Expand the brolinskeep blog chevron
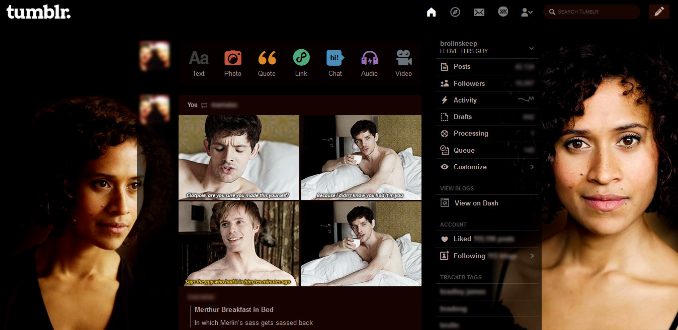678x330 pixels. pyautogui.click(x=532, y=48)
